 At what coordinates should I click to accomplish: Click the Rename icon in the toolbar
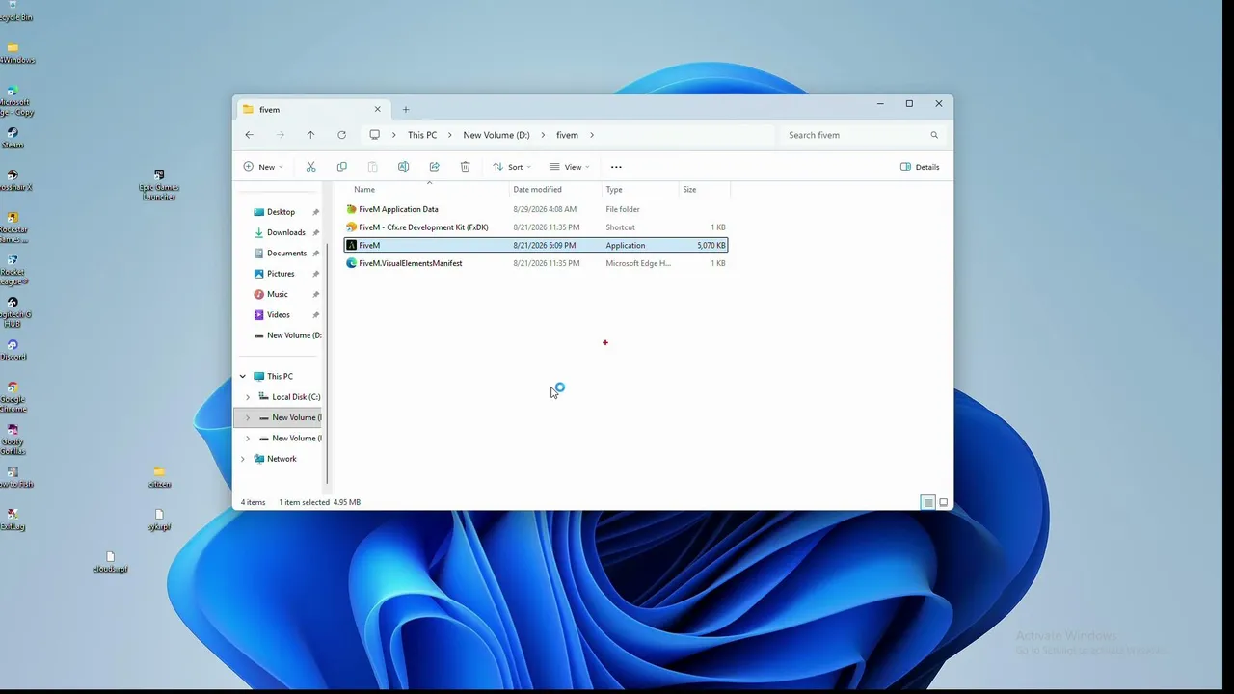tap(403, 167)
